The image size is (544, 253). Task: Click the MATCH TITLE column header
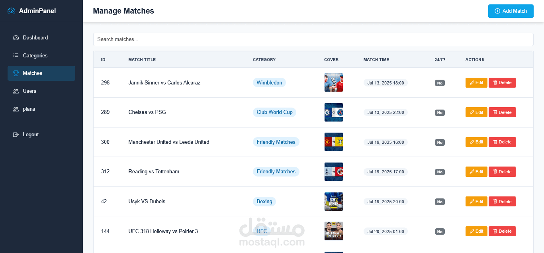tap(142, 60)
